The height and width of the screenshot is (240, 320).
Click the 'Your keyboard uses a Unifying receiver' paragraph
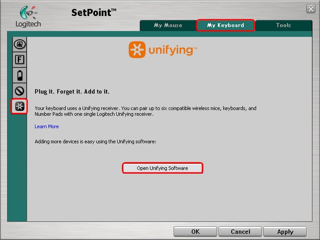[145, 111]
